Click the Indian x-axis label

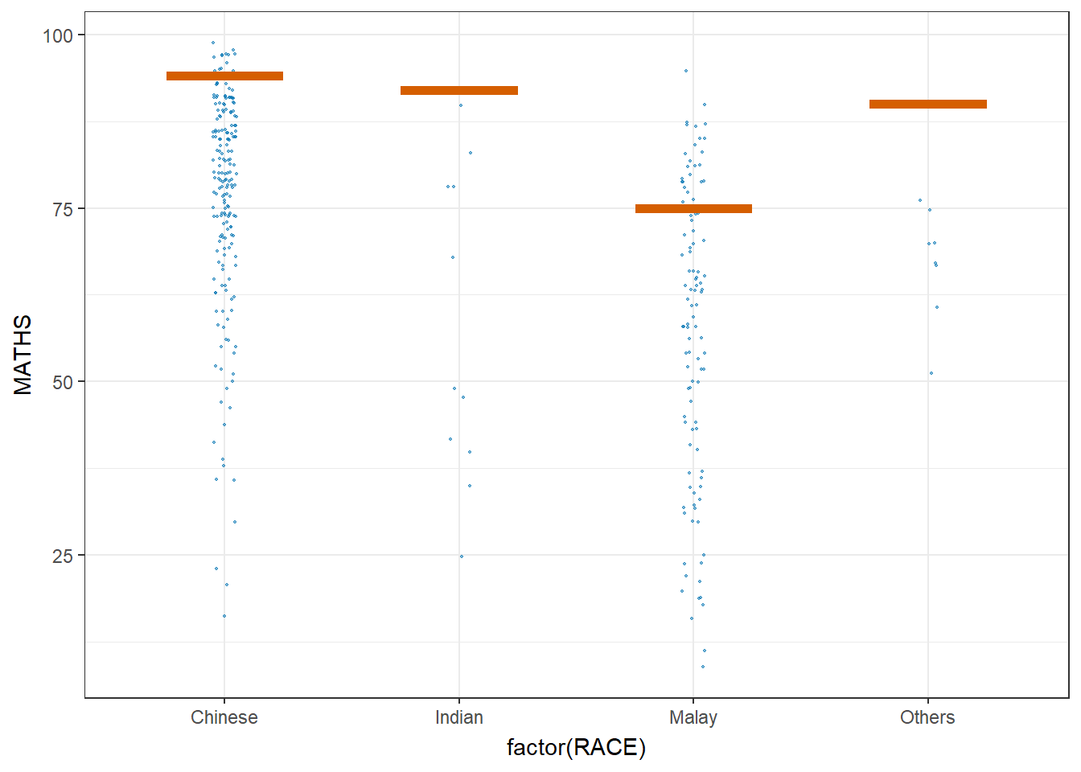(x=458, y=717)
